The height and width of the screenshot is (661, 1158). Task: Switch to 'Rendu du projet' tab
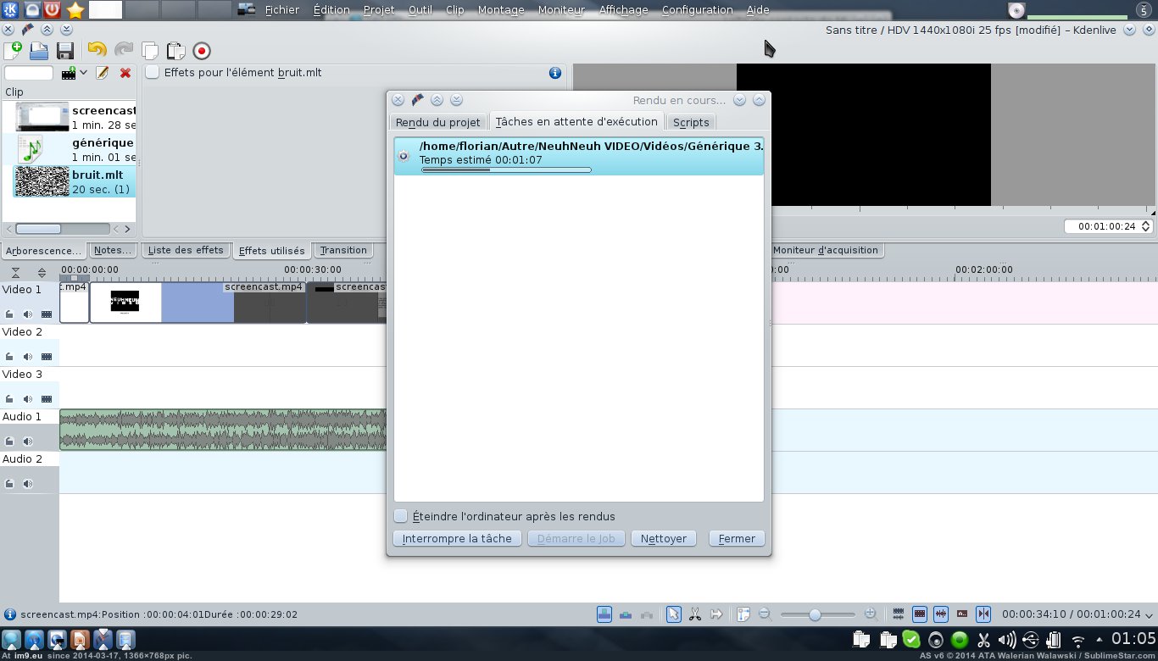point(437,122)
